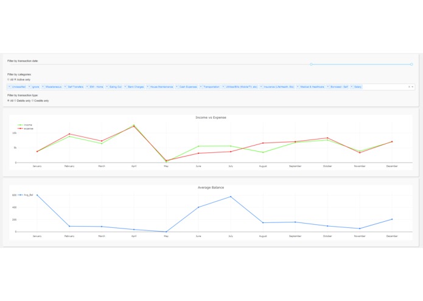Click the Average Balance chart title
423x301 pixels.
pyautogui.click(x=211, y=187)
